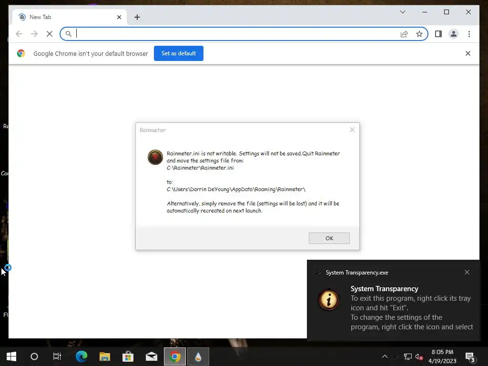Open a new tab with plus button
This screenshot has height=366, width=488.
pyautogui.click(x=137, y=17)
